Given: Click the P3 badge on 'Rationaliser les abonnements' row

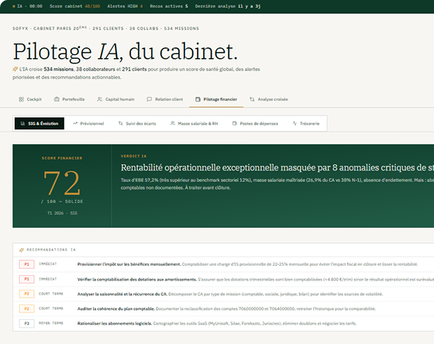Looking at the screenshot, I should coord(26,324).
